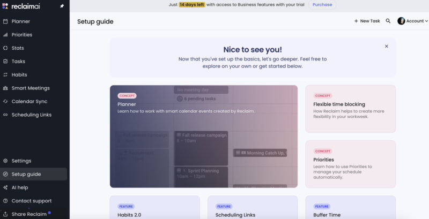Click the Setup guide compass icon
The height and width of the screenshot is (219, 429).
point(5,174)
